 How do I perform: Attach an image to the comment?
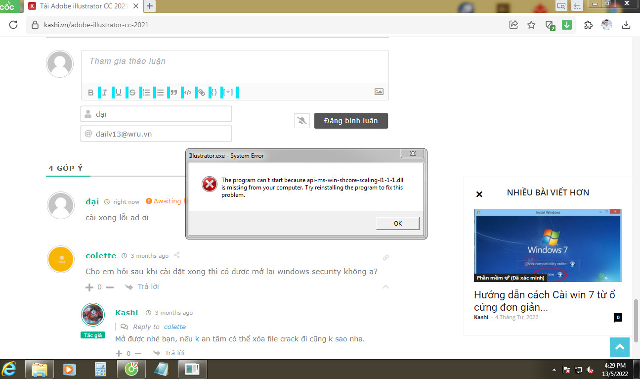coord(379,92)
